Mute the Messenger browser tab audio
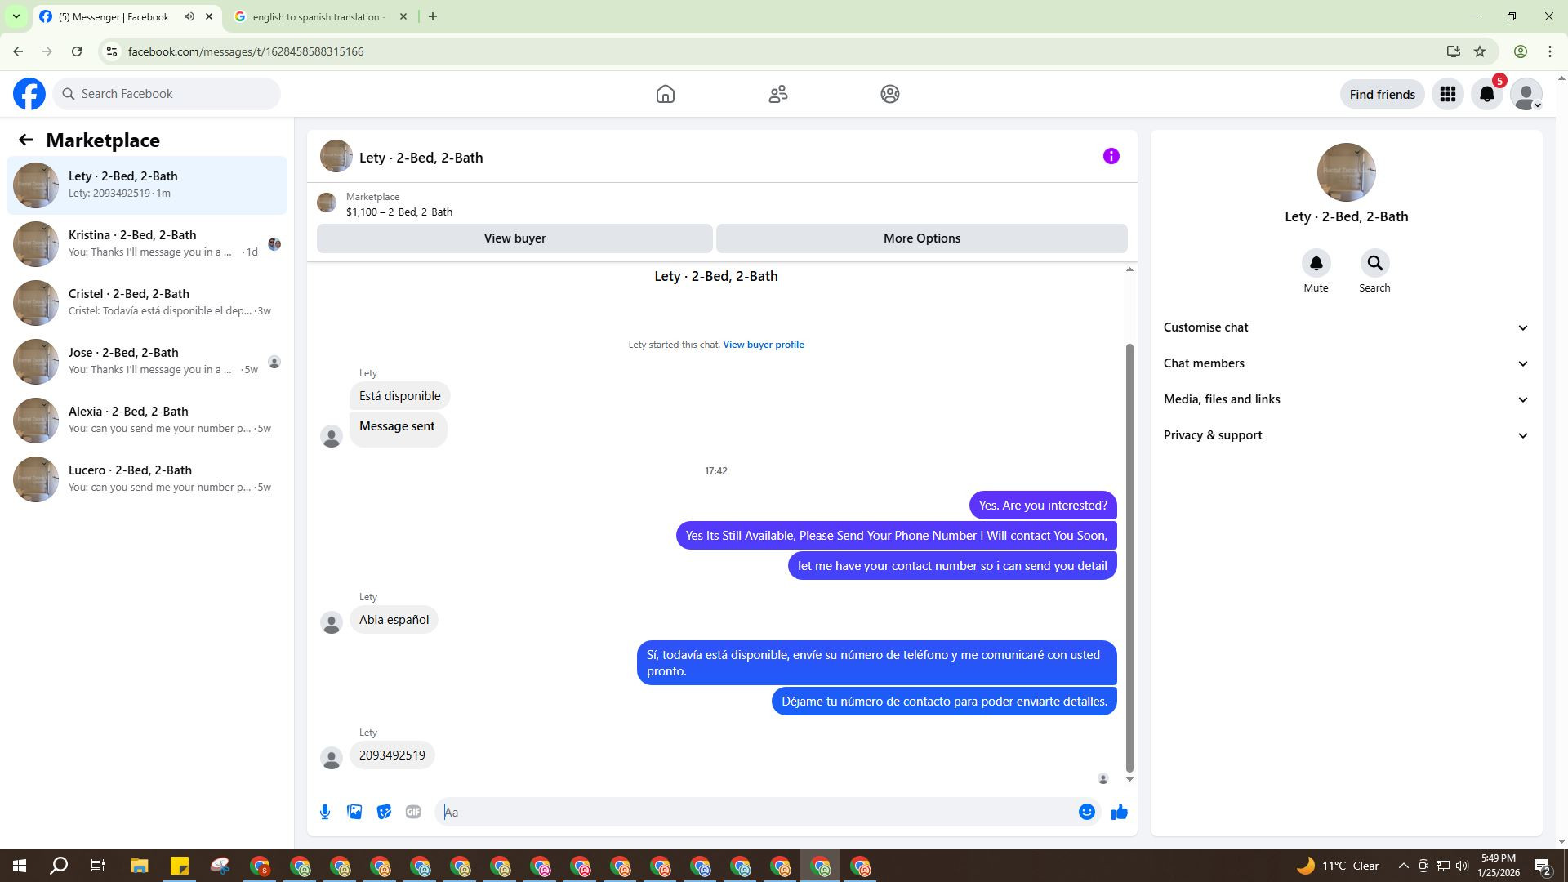 (x=189, y=16)
